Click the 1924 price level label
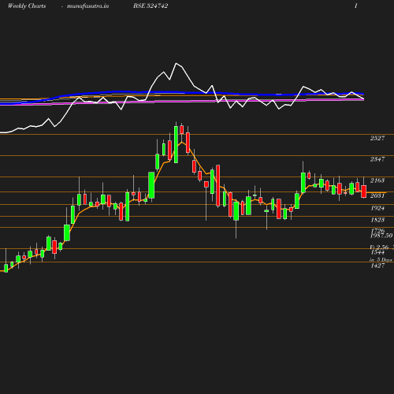The width and height of the screenshot is (394, 394). [x=377, y=208]
